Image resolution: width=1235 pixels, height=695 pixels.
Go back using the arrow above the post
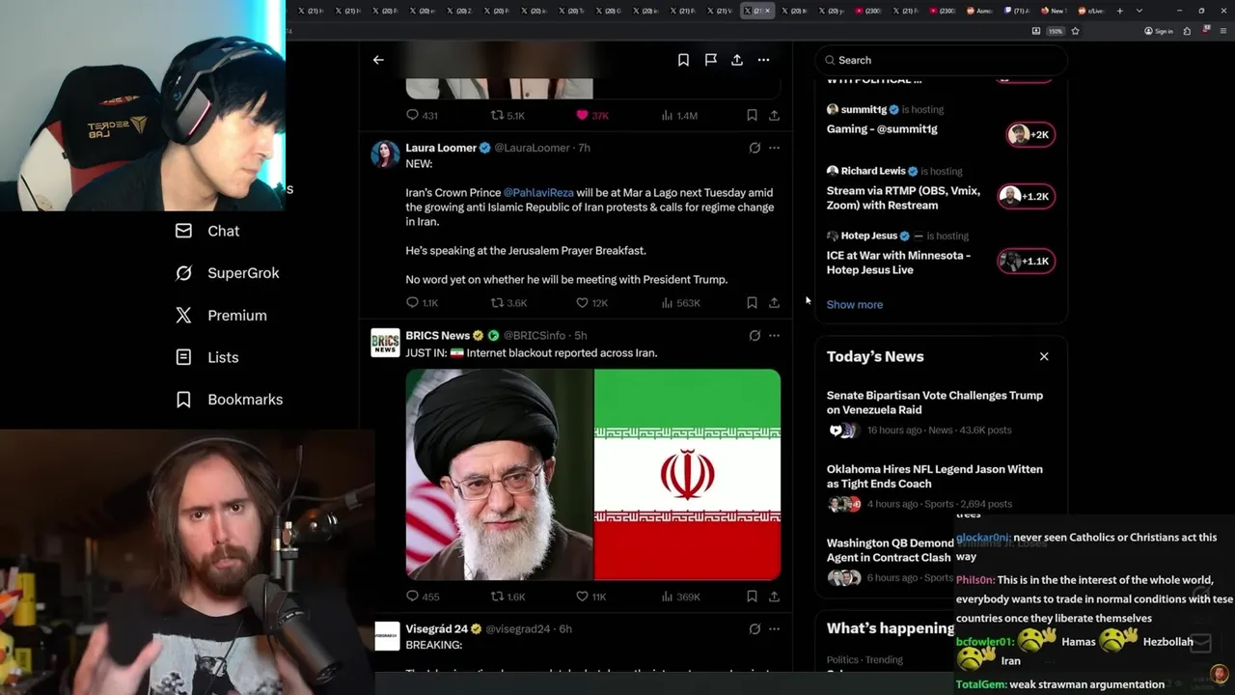(x=378, y=60)
